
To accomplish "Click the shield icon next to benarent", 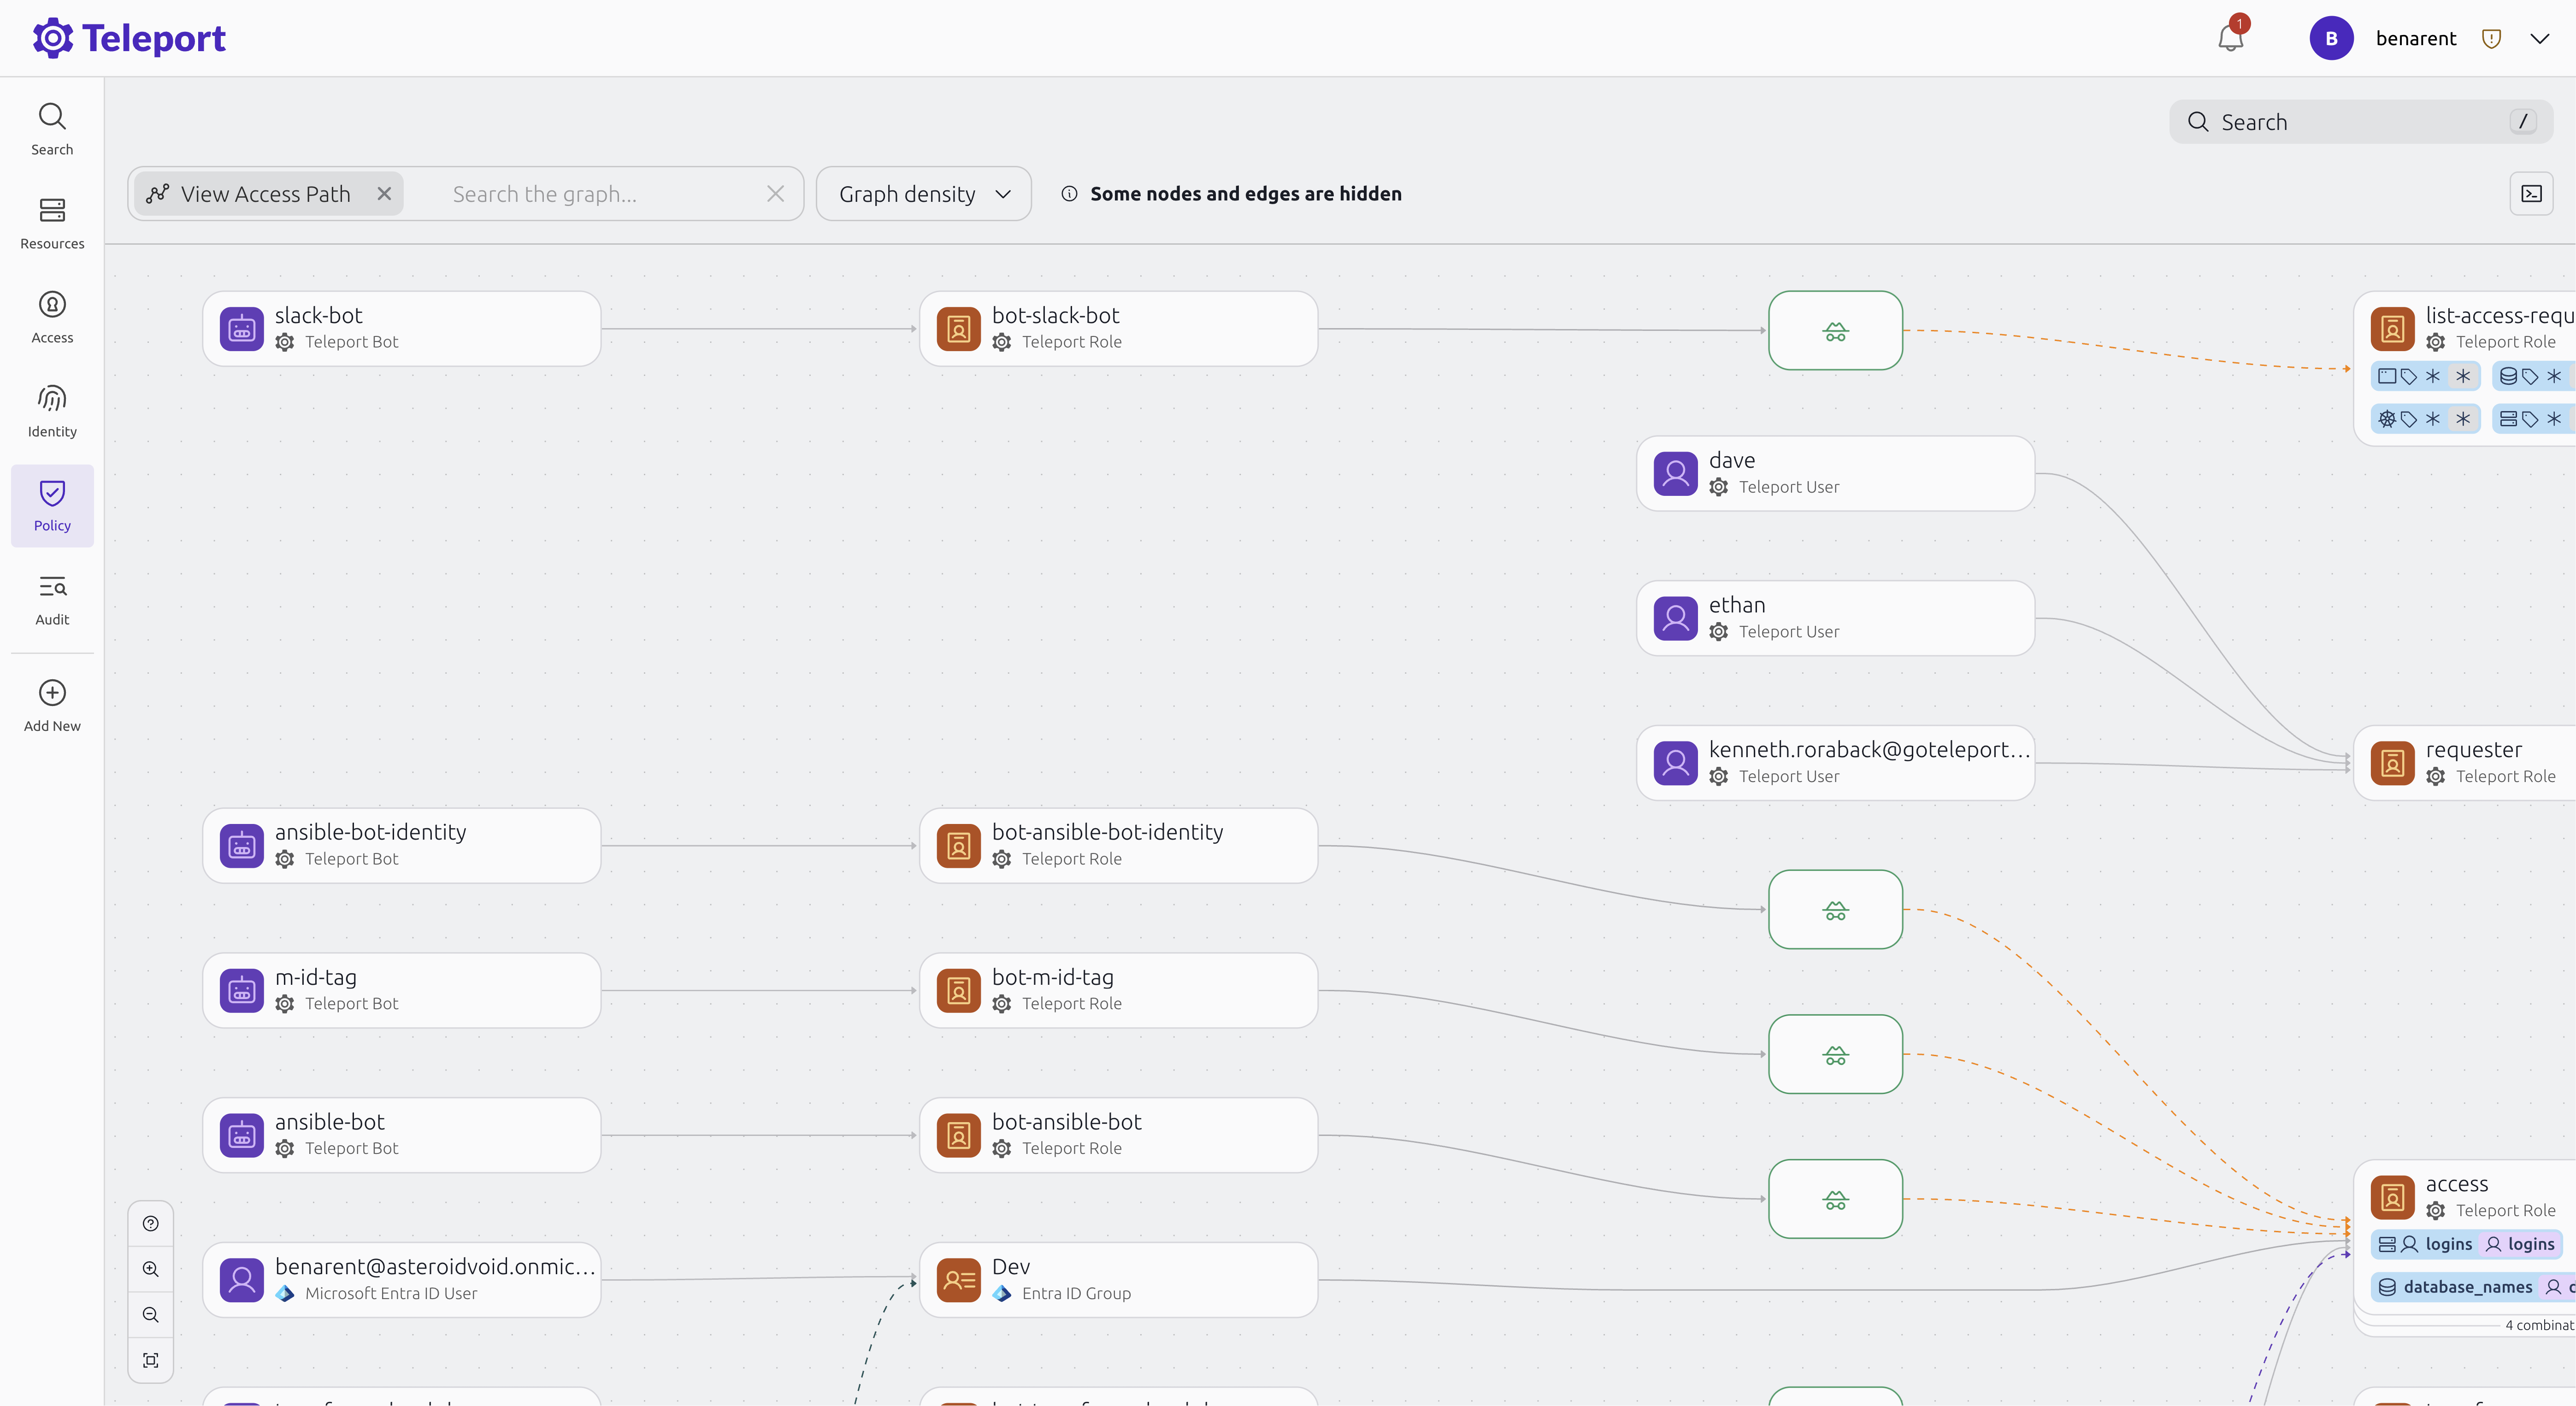I will click(2491, 38).
